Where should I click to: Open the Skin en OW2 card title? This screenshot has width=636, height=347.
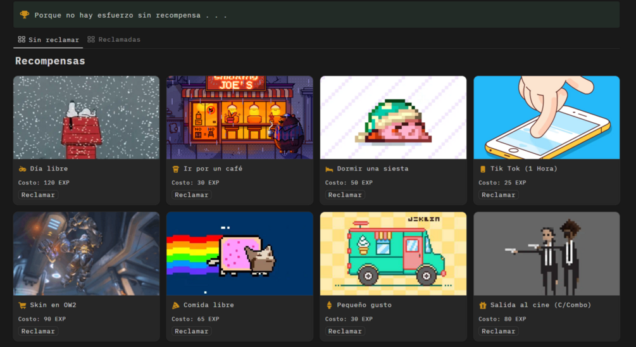coord(53,305)
